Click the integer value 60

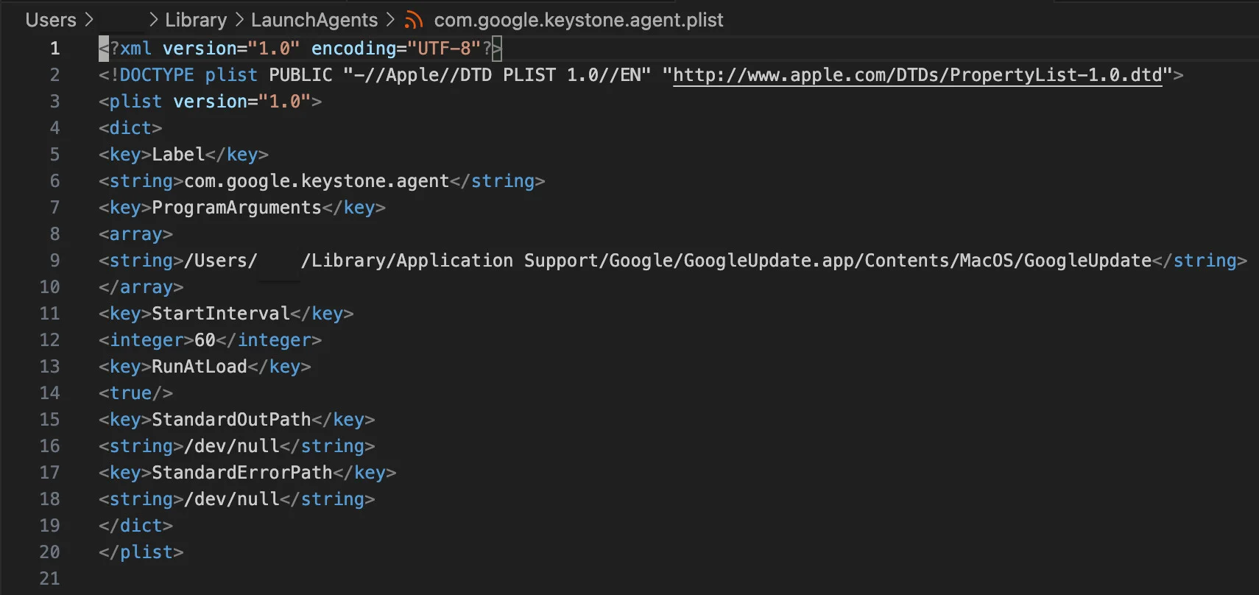pyautogui.click(x=205, y=340)
